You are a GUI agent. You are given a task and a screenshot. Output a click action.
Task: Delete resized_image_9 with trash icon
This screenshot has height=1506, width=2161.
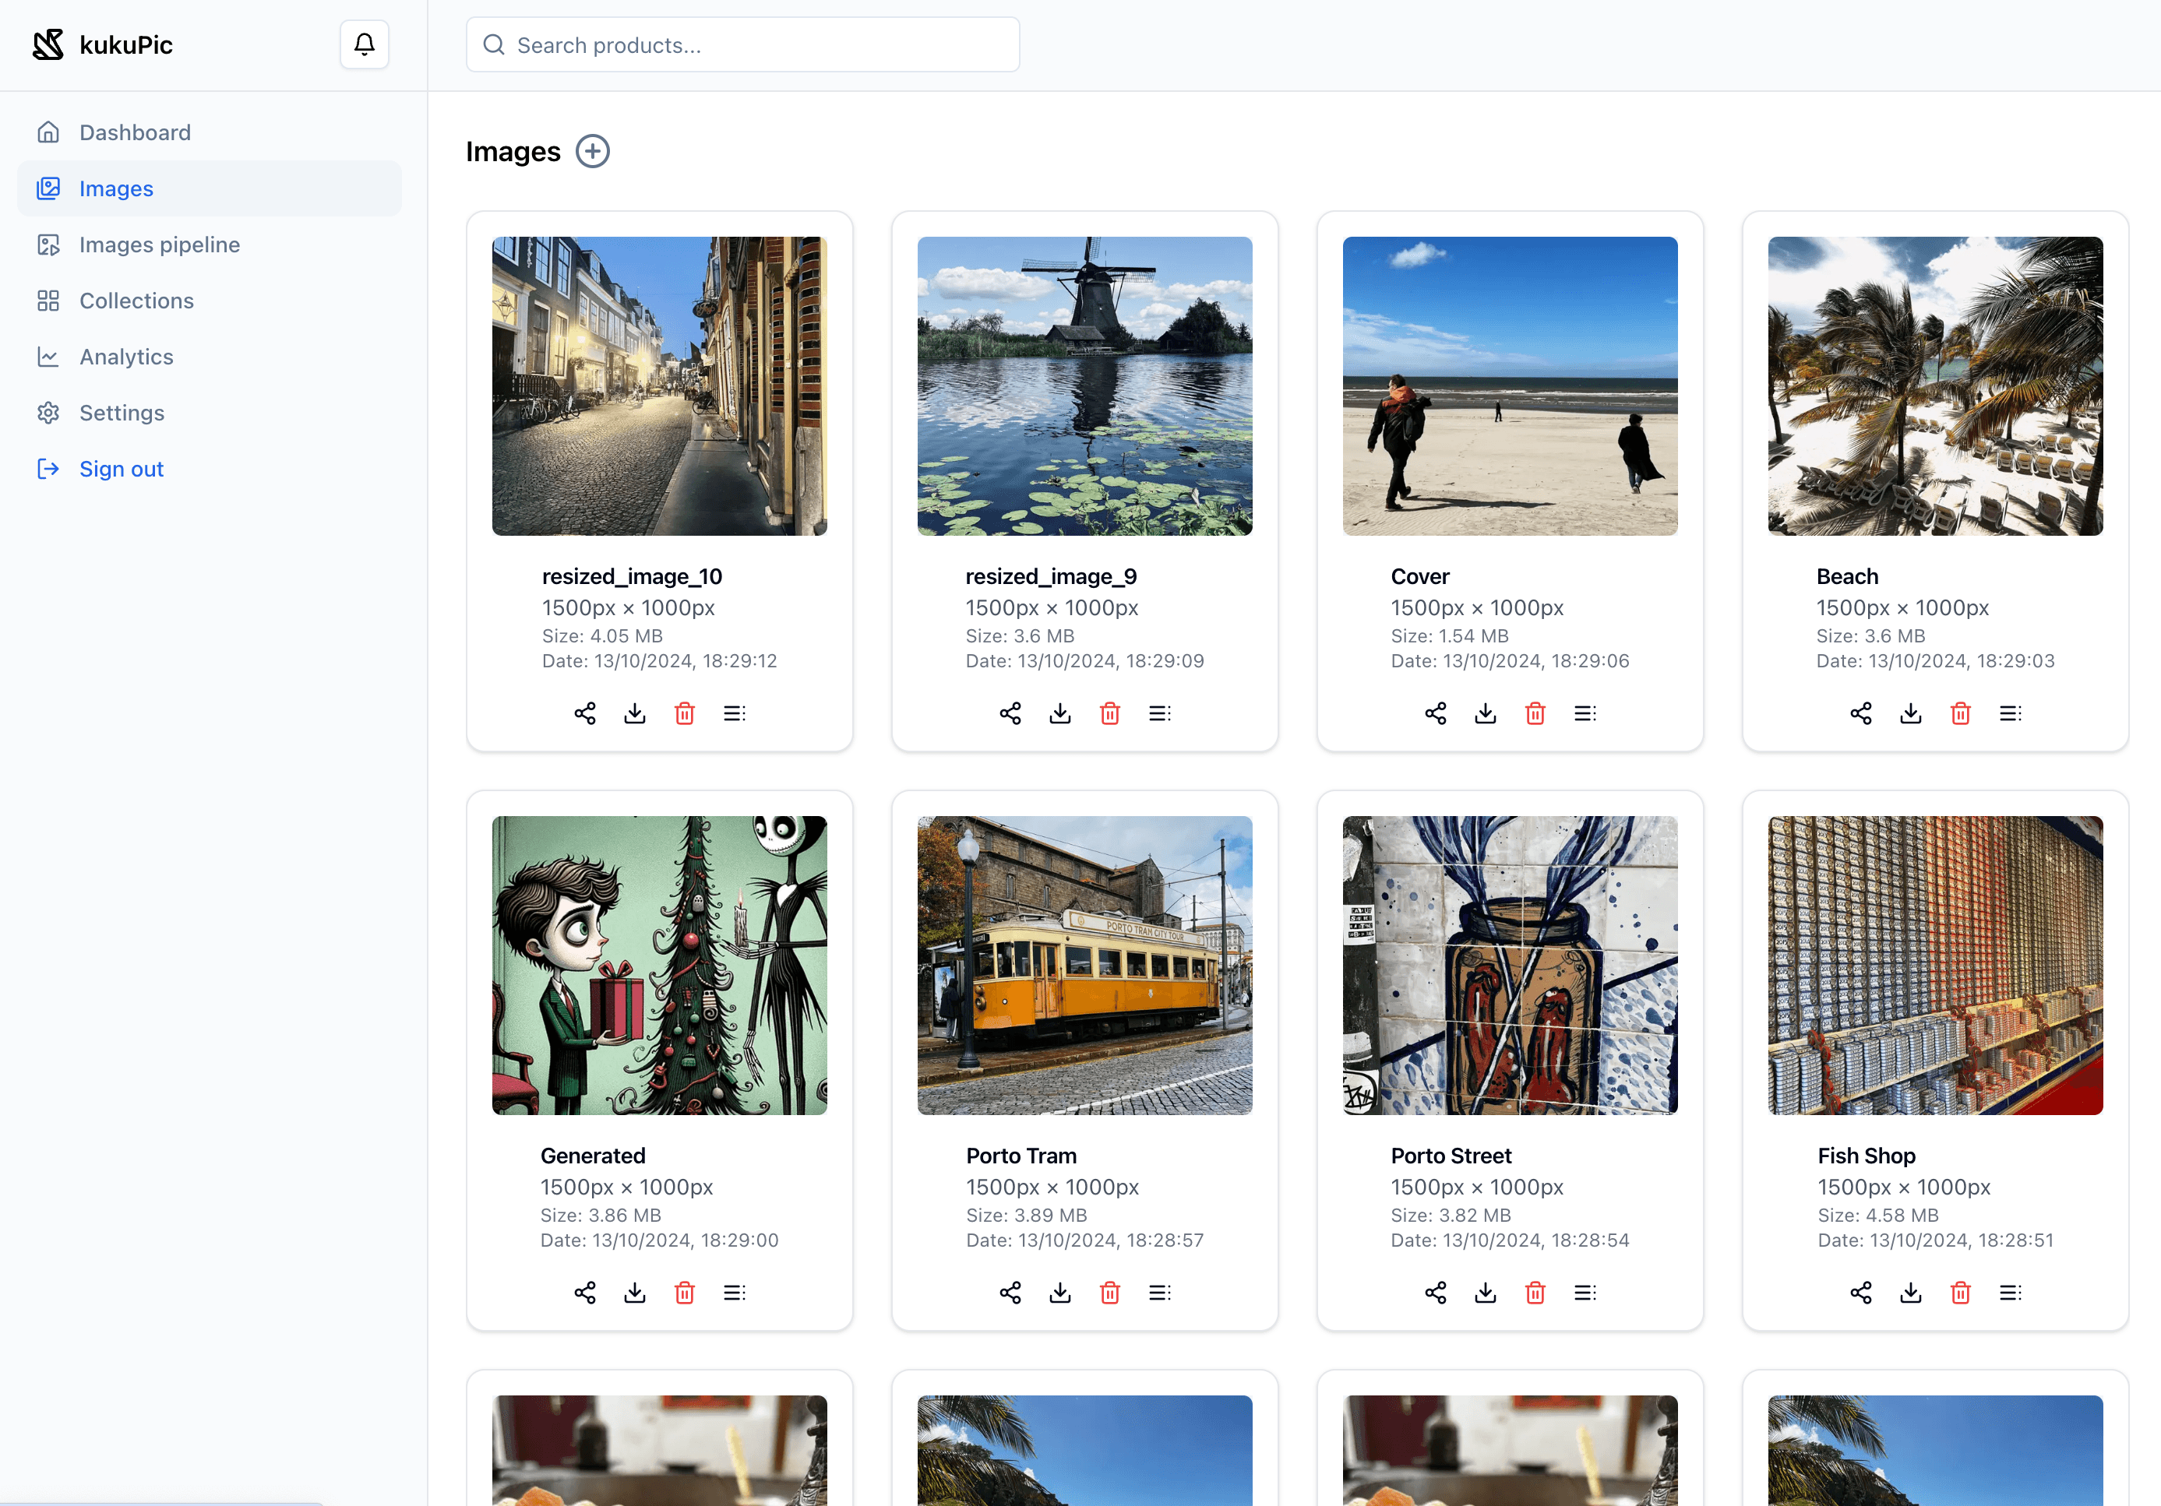tap(1109, 714)
